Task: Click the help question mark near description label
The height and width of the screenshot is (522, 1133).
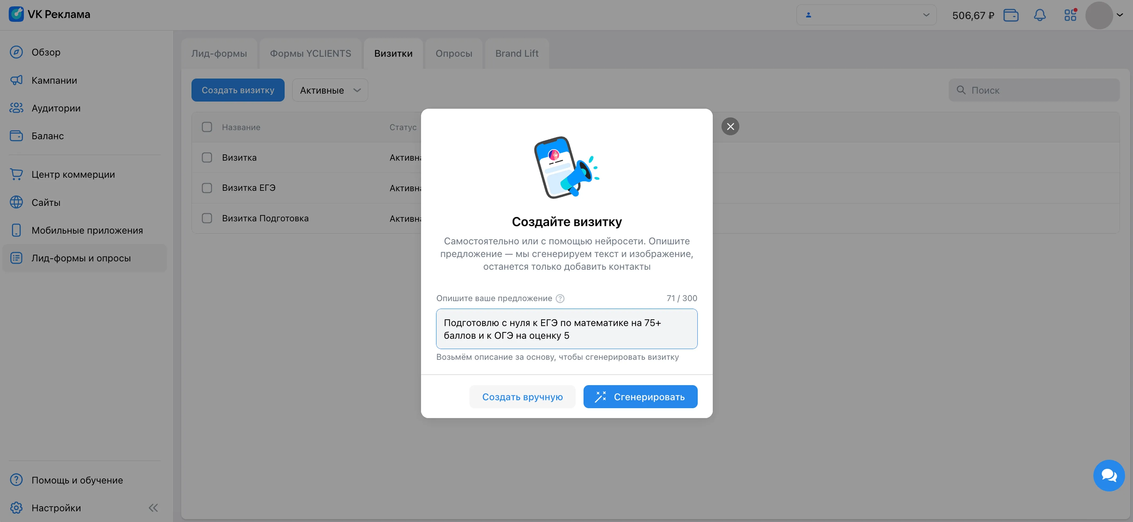Action: click(560, 298)
